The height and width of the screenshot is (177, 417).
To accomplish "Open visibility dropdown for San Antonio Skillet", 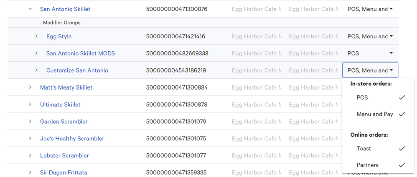I will (370, 9).
